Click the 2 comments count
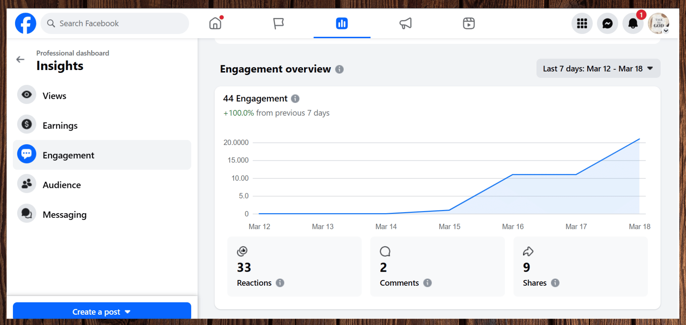 coord(383,267)
